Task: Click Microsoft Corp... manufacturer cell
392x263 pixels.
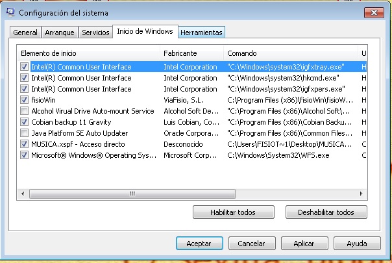Action: pos(190,155)
